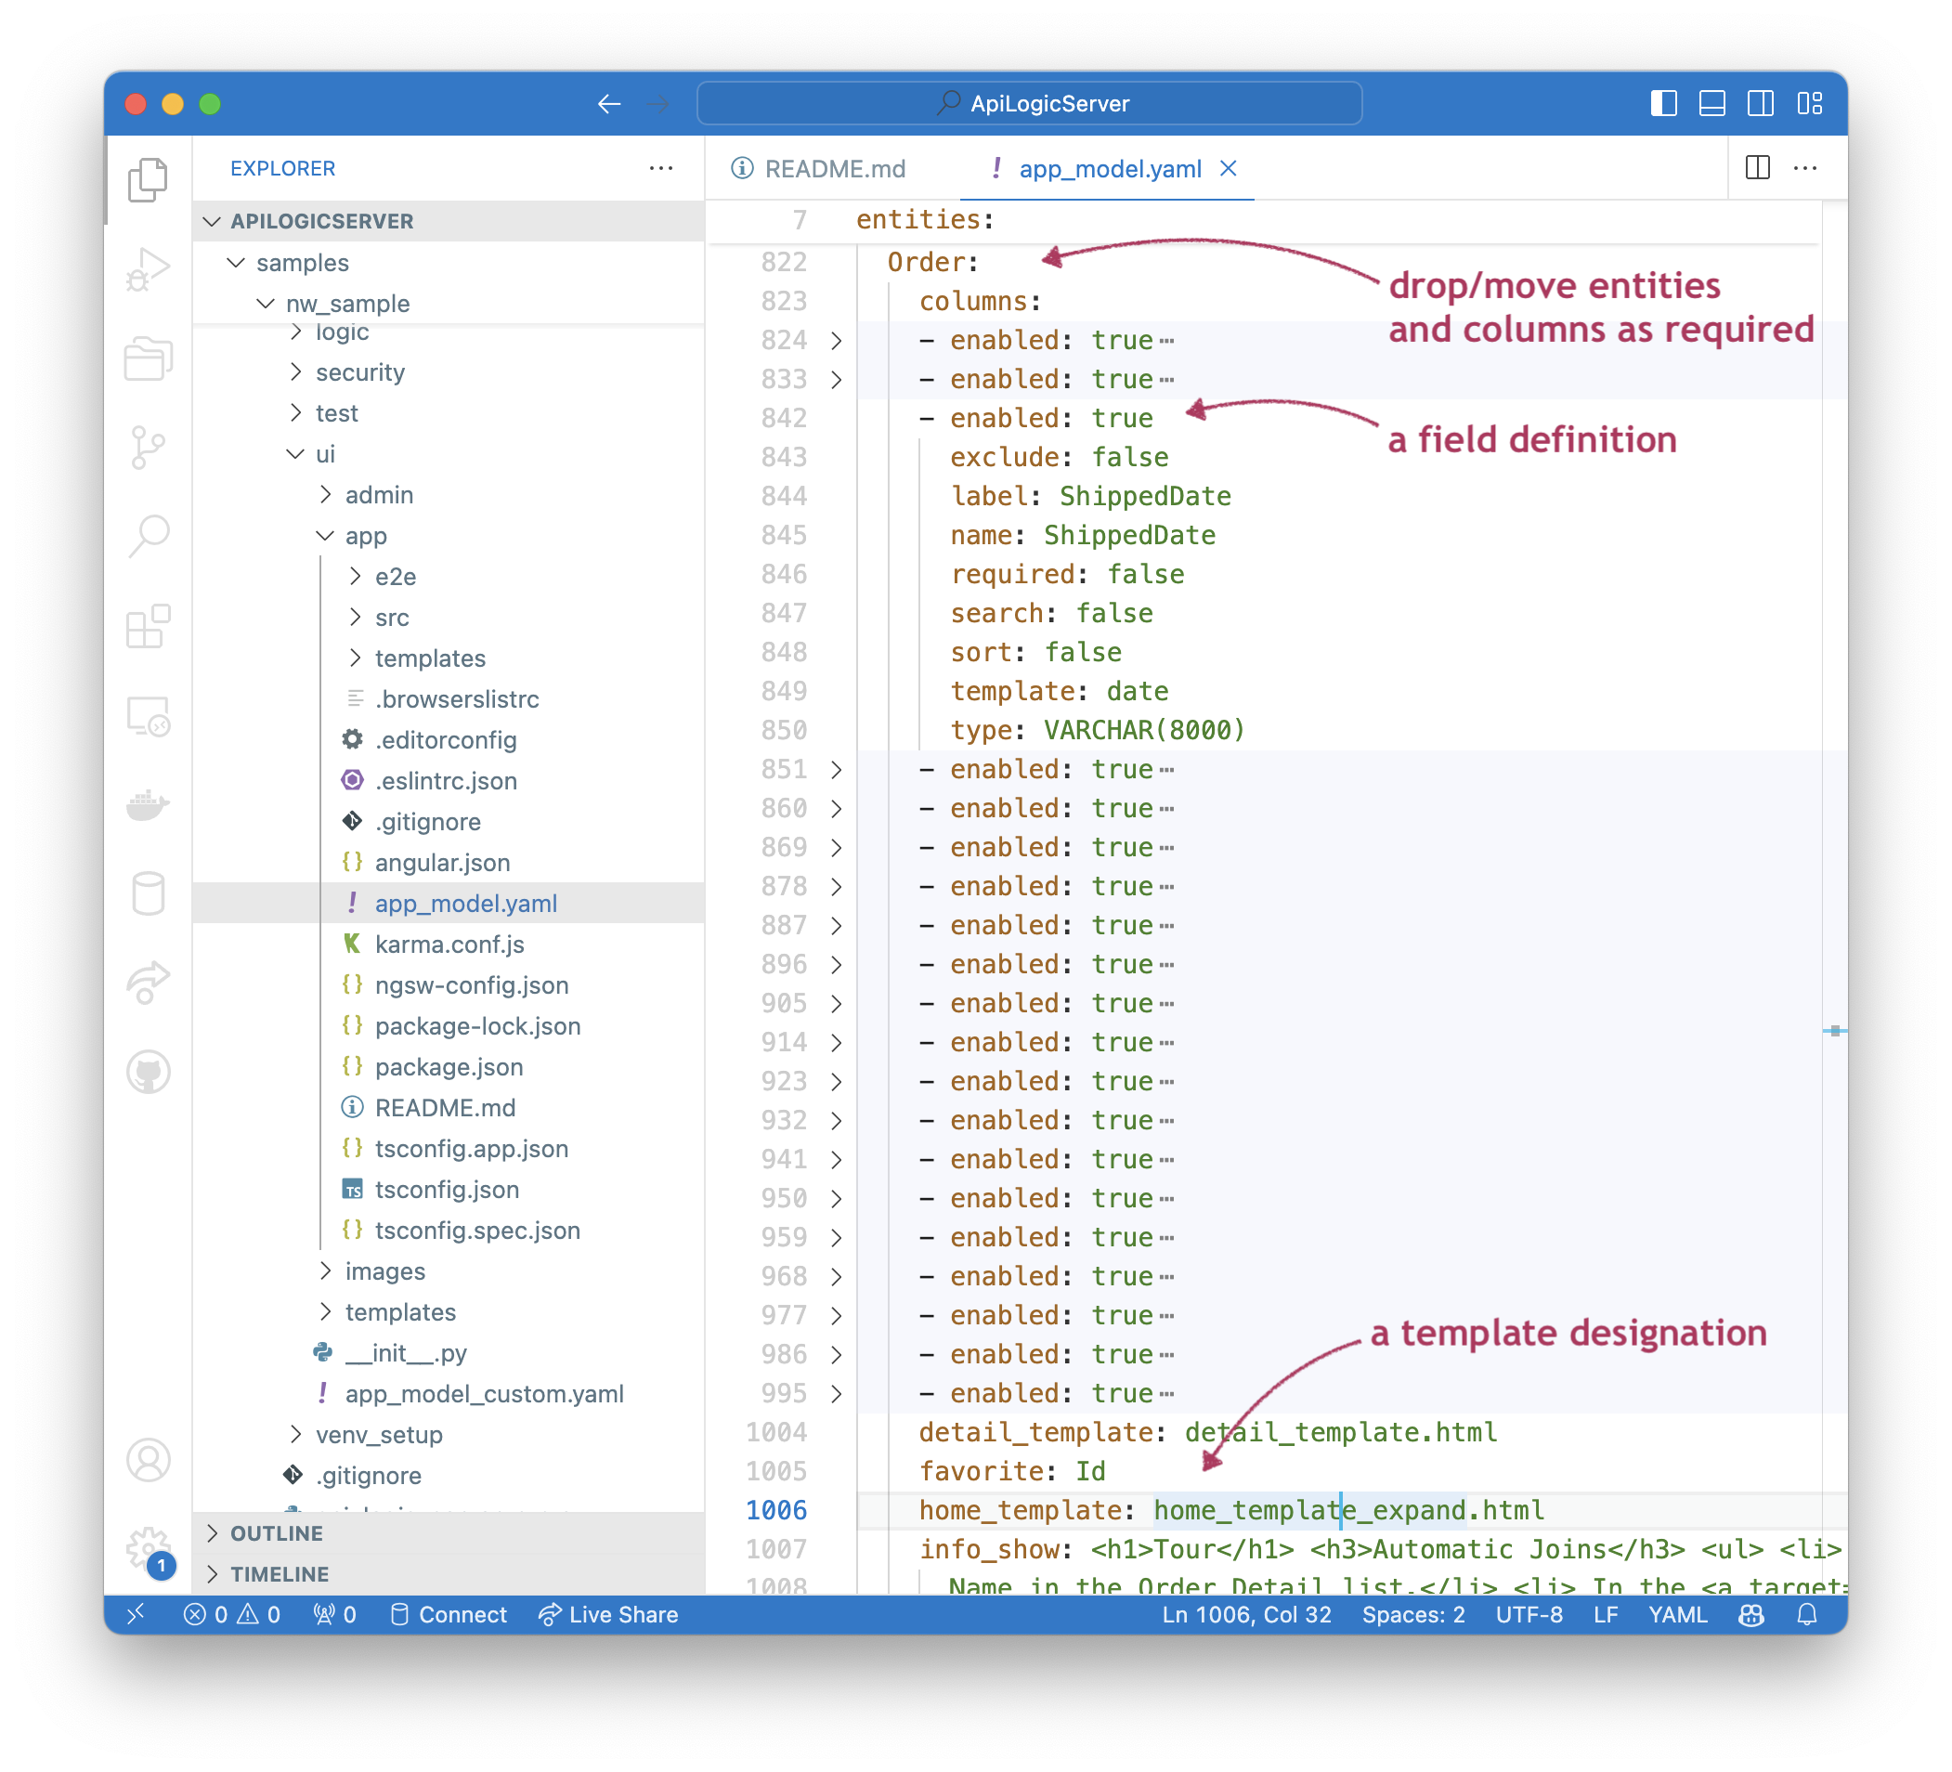Image resolution: width=1952 pixels, height=1772 pixels.
Task: Open the Accounts menu
Action: click(x=149, y=1460)
